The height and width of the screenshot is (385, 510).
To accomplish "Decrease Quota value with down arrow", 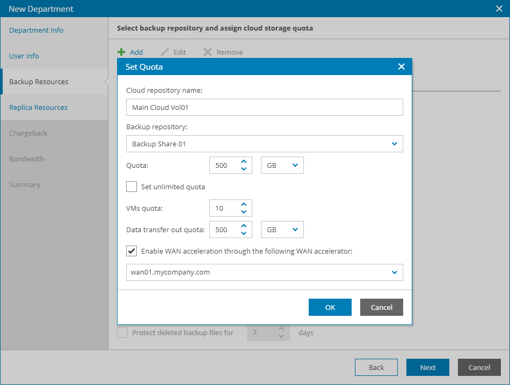I will coord(244,169).
